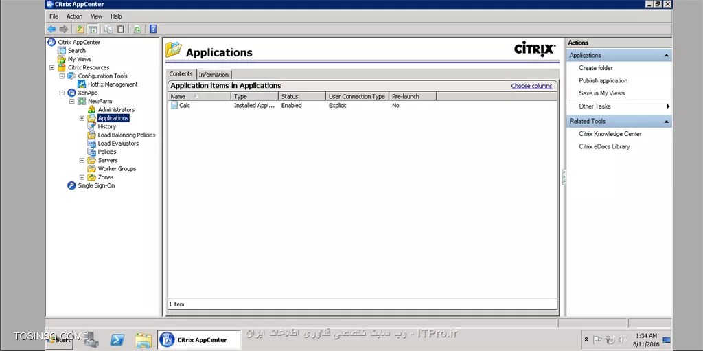The height and width of the screenshot is (351, 703).
Task: Click Create folder in the Actions pane
Action: pos(595,68)
